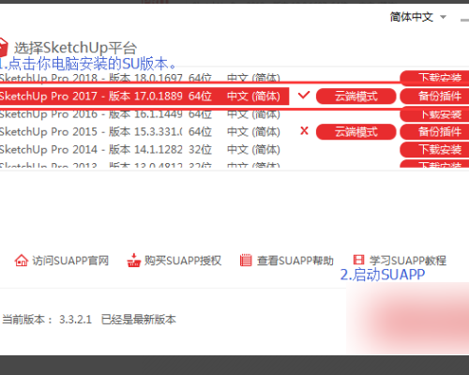Open the 查看SUAPP帮助 link
The height and width of the screenshot is (375, 469).
[295, 261]
